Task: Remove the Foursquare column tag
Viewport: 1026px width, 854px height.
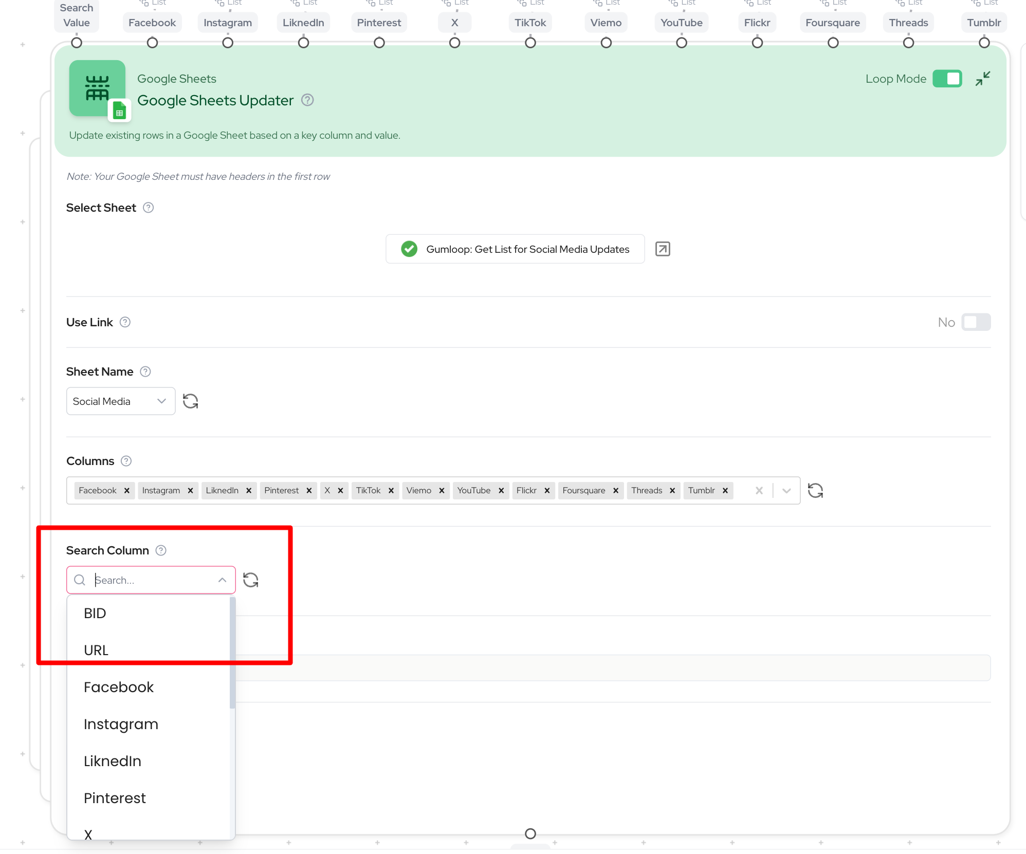Action: pyautogui.click(x=616, y=491)
